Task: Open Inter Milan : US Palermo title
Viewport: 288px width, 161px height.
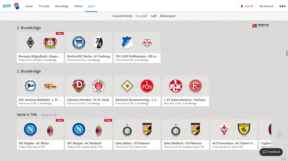Action: click(132, 143)
